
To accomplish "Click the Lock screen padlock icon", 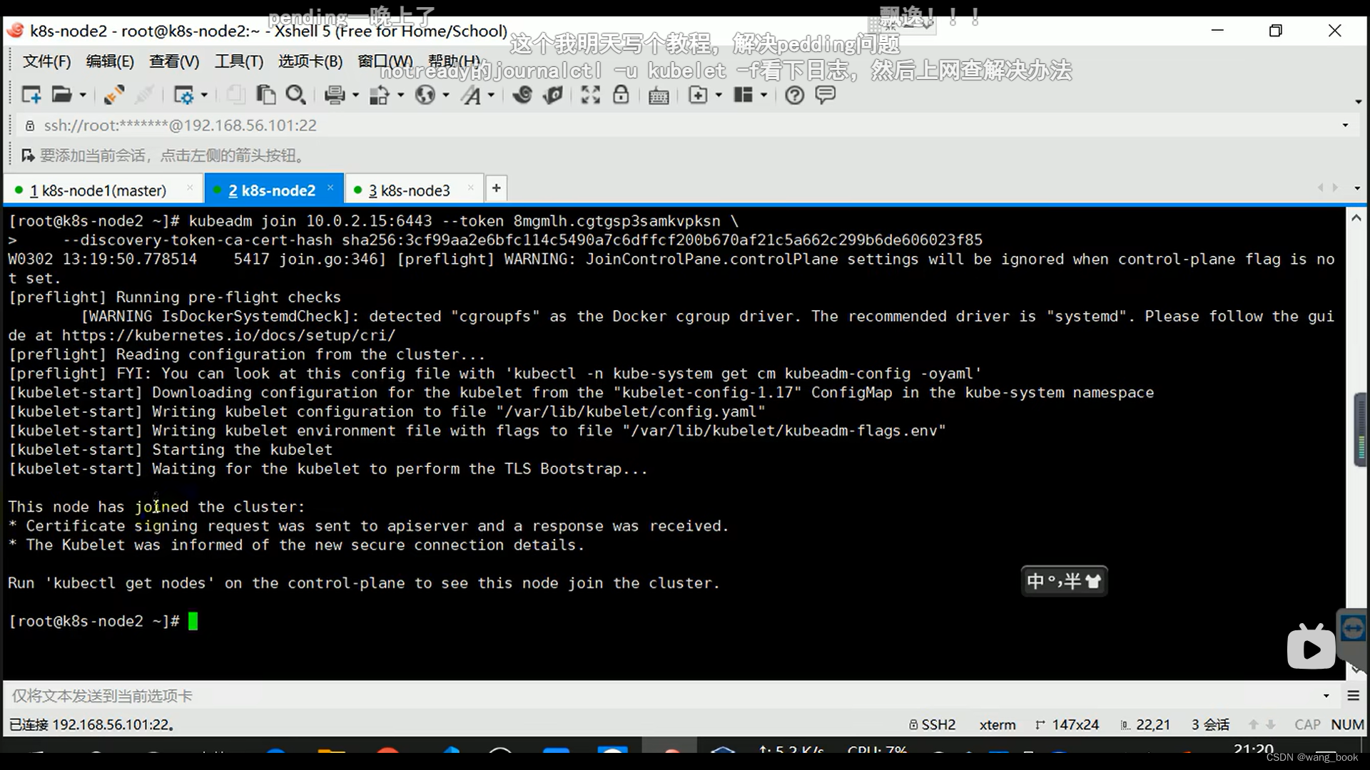I will tap(621, 95).
